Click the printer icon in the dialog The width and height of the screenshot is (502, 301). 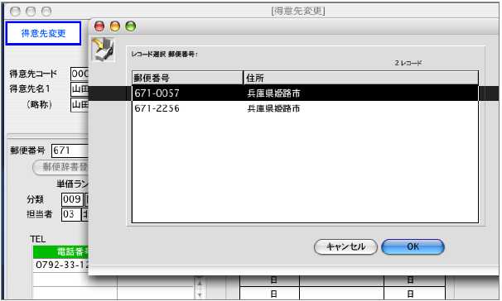click(103, 50)
